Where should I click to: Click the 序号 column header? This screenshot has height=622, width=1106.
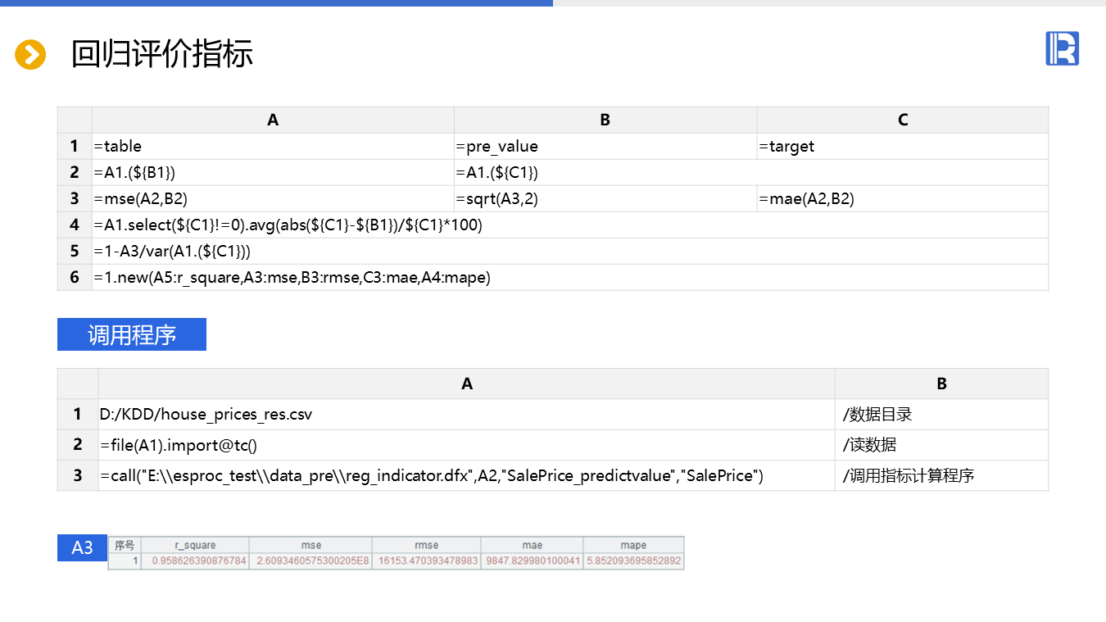point(125,545)
